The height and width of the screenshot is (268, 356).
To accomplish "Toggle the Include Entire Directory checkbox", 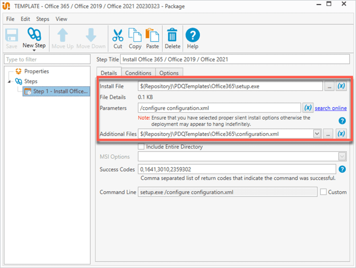I will click(141, 146).
